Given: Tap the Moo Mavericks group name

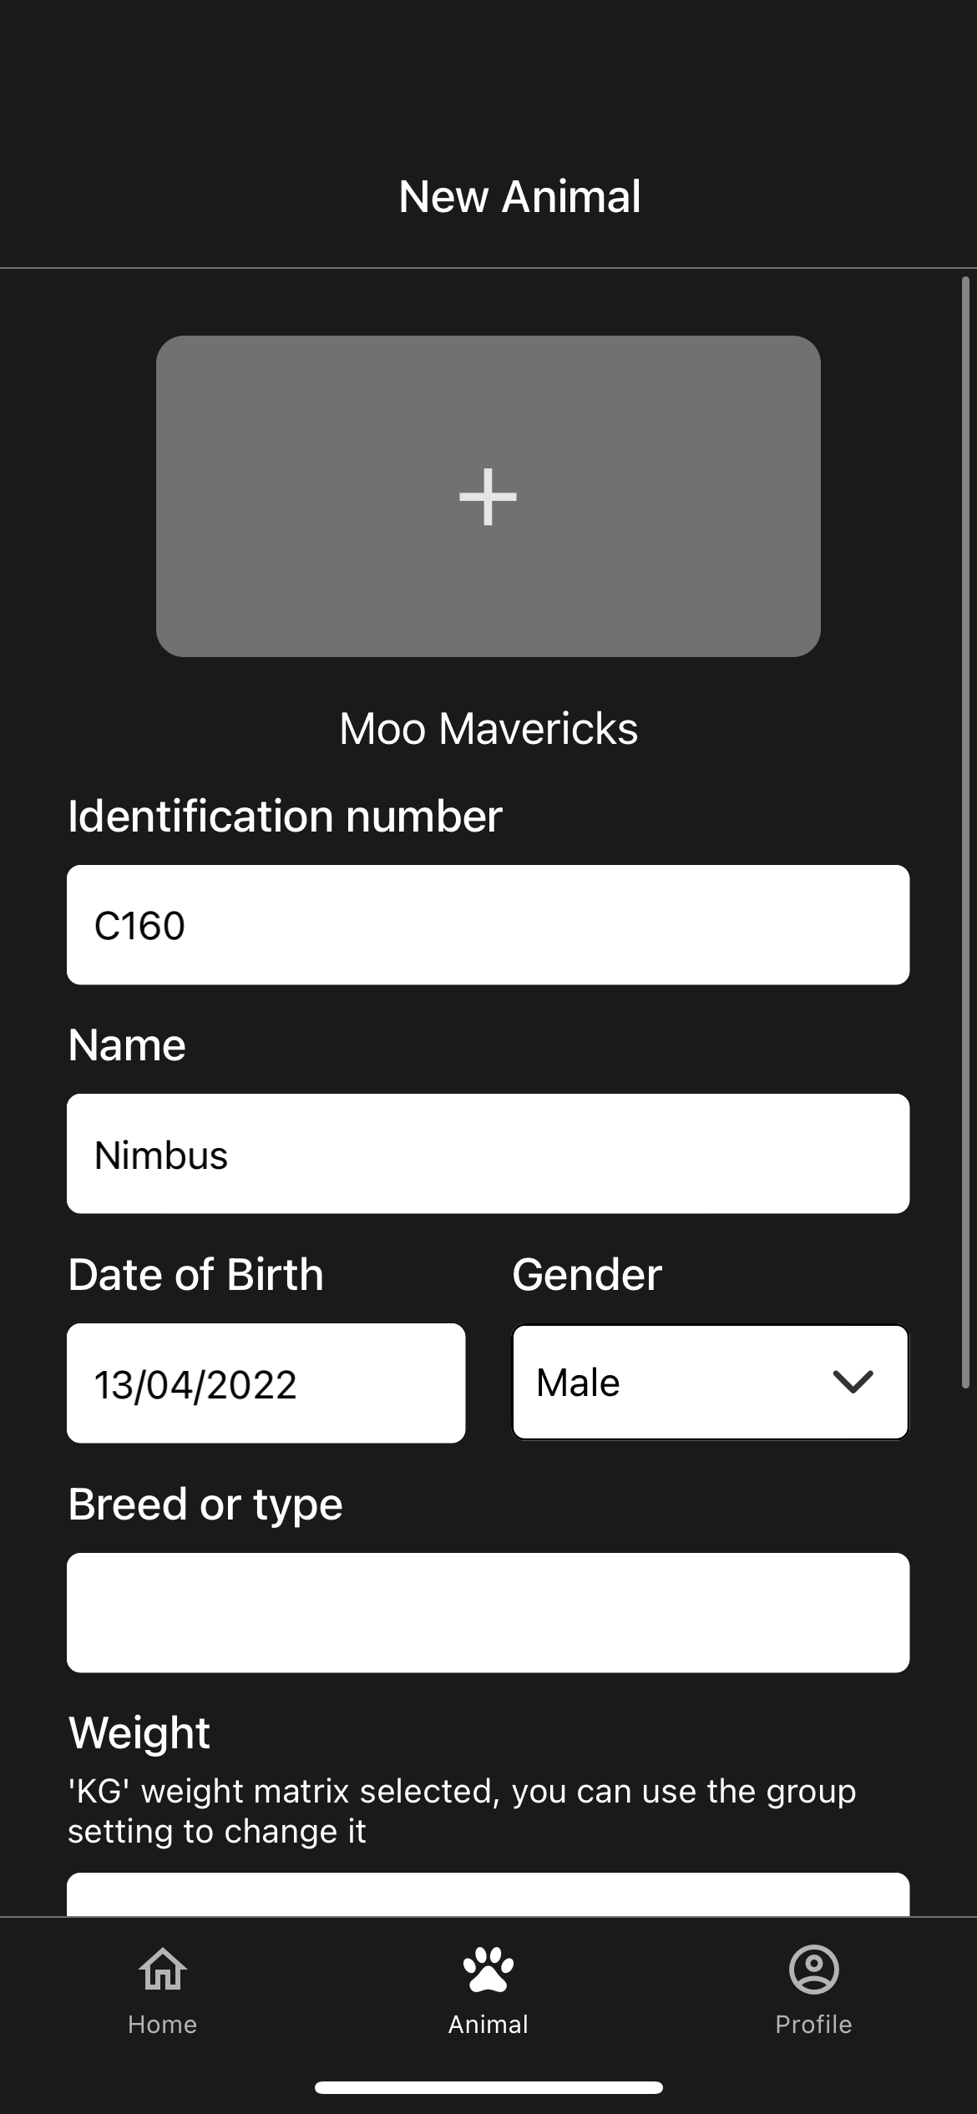Looking at the screenshot, I should 488,729.
